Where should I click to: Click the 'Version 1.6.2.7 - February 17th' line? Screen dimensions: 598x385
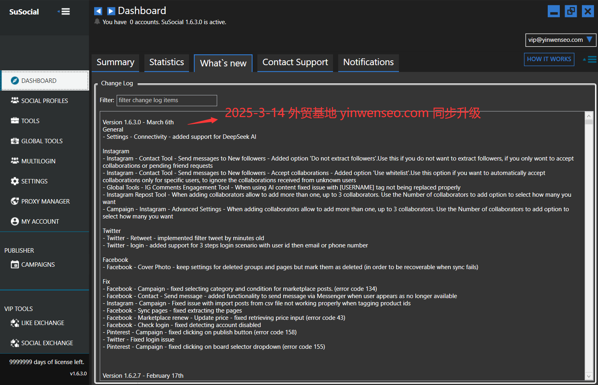coord(143,375)
